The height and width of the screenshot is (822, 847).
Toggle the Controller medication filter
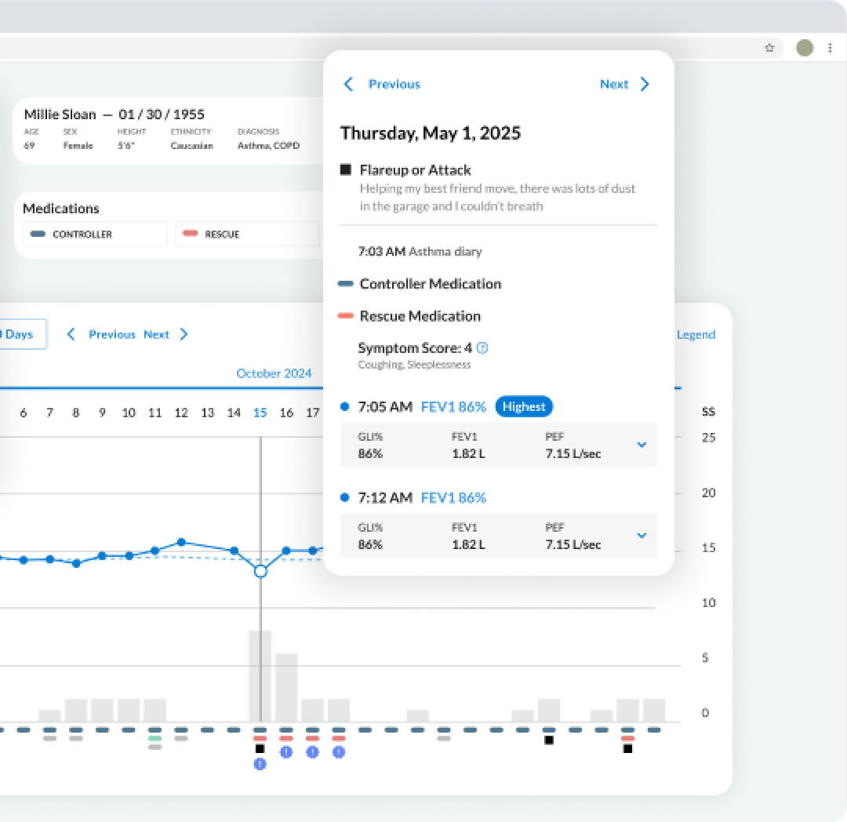[94, 234]
